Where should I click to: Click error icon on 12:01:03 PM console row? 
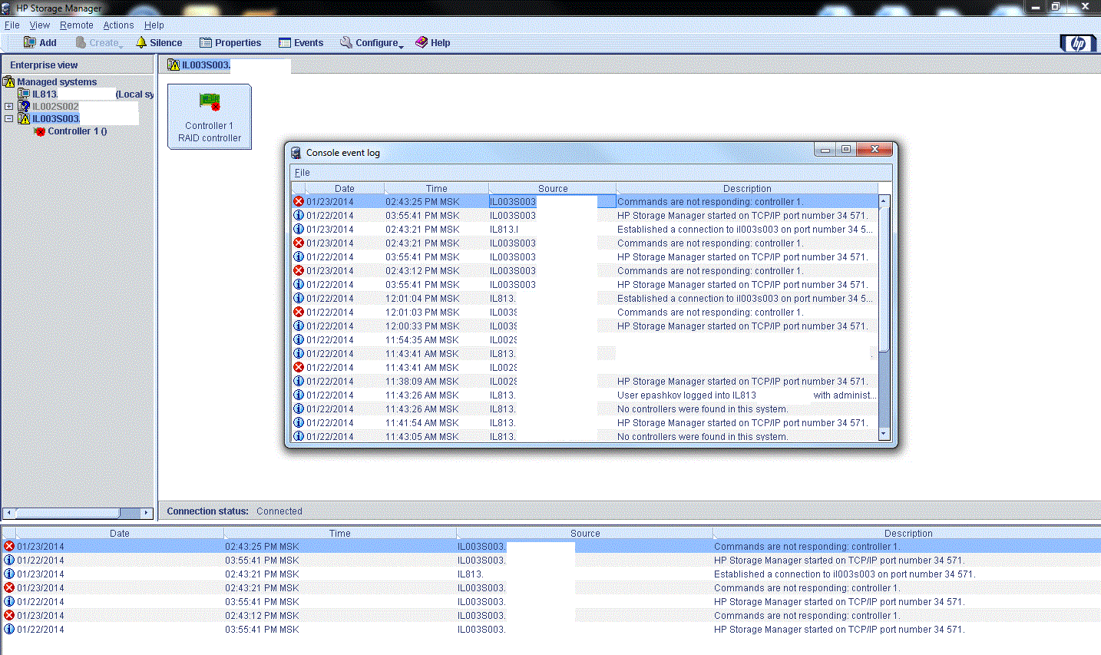[x=299, y=312]
